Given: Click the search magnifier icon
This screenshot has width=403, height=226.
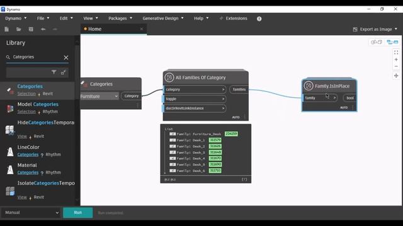Looking at the screenshot, I should pyautogui.click(x=8, y=57).
